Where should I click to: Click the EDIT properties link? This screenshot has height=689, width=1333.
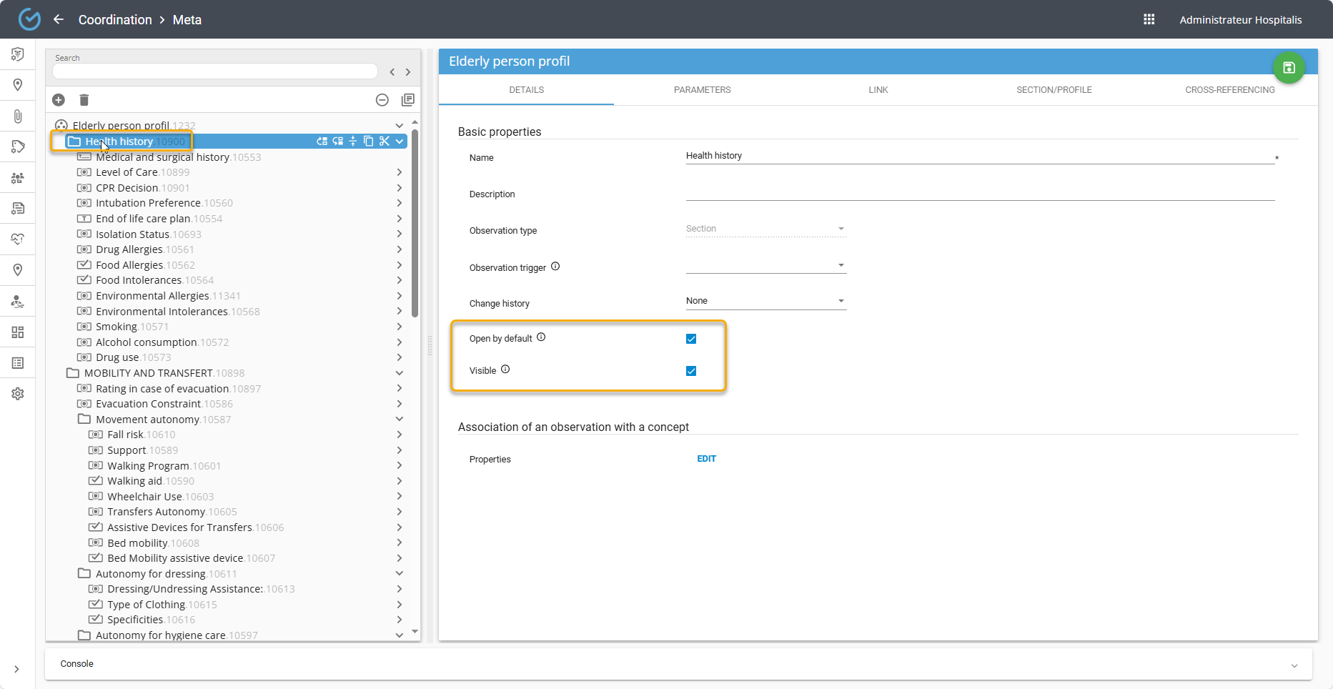706,459
